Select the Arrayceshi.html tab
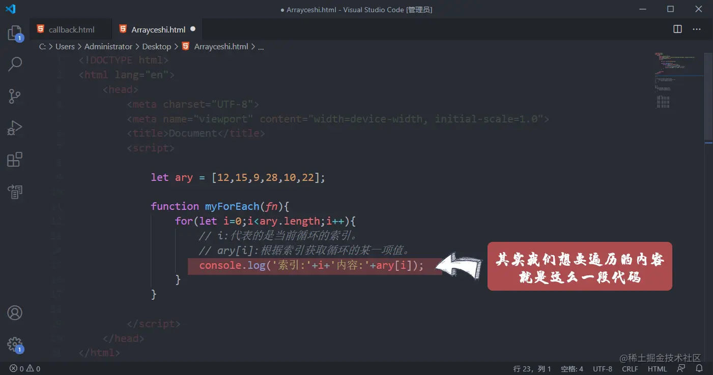This screenshot has height=375, width=713. (x=158, y=29)
